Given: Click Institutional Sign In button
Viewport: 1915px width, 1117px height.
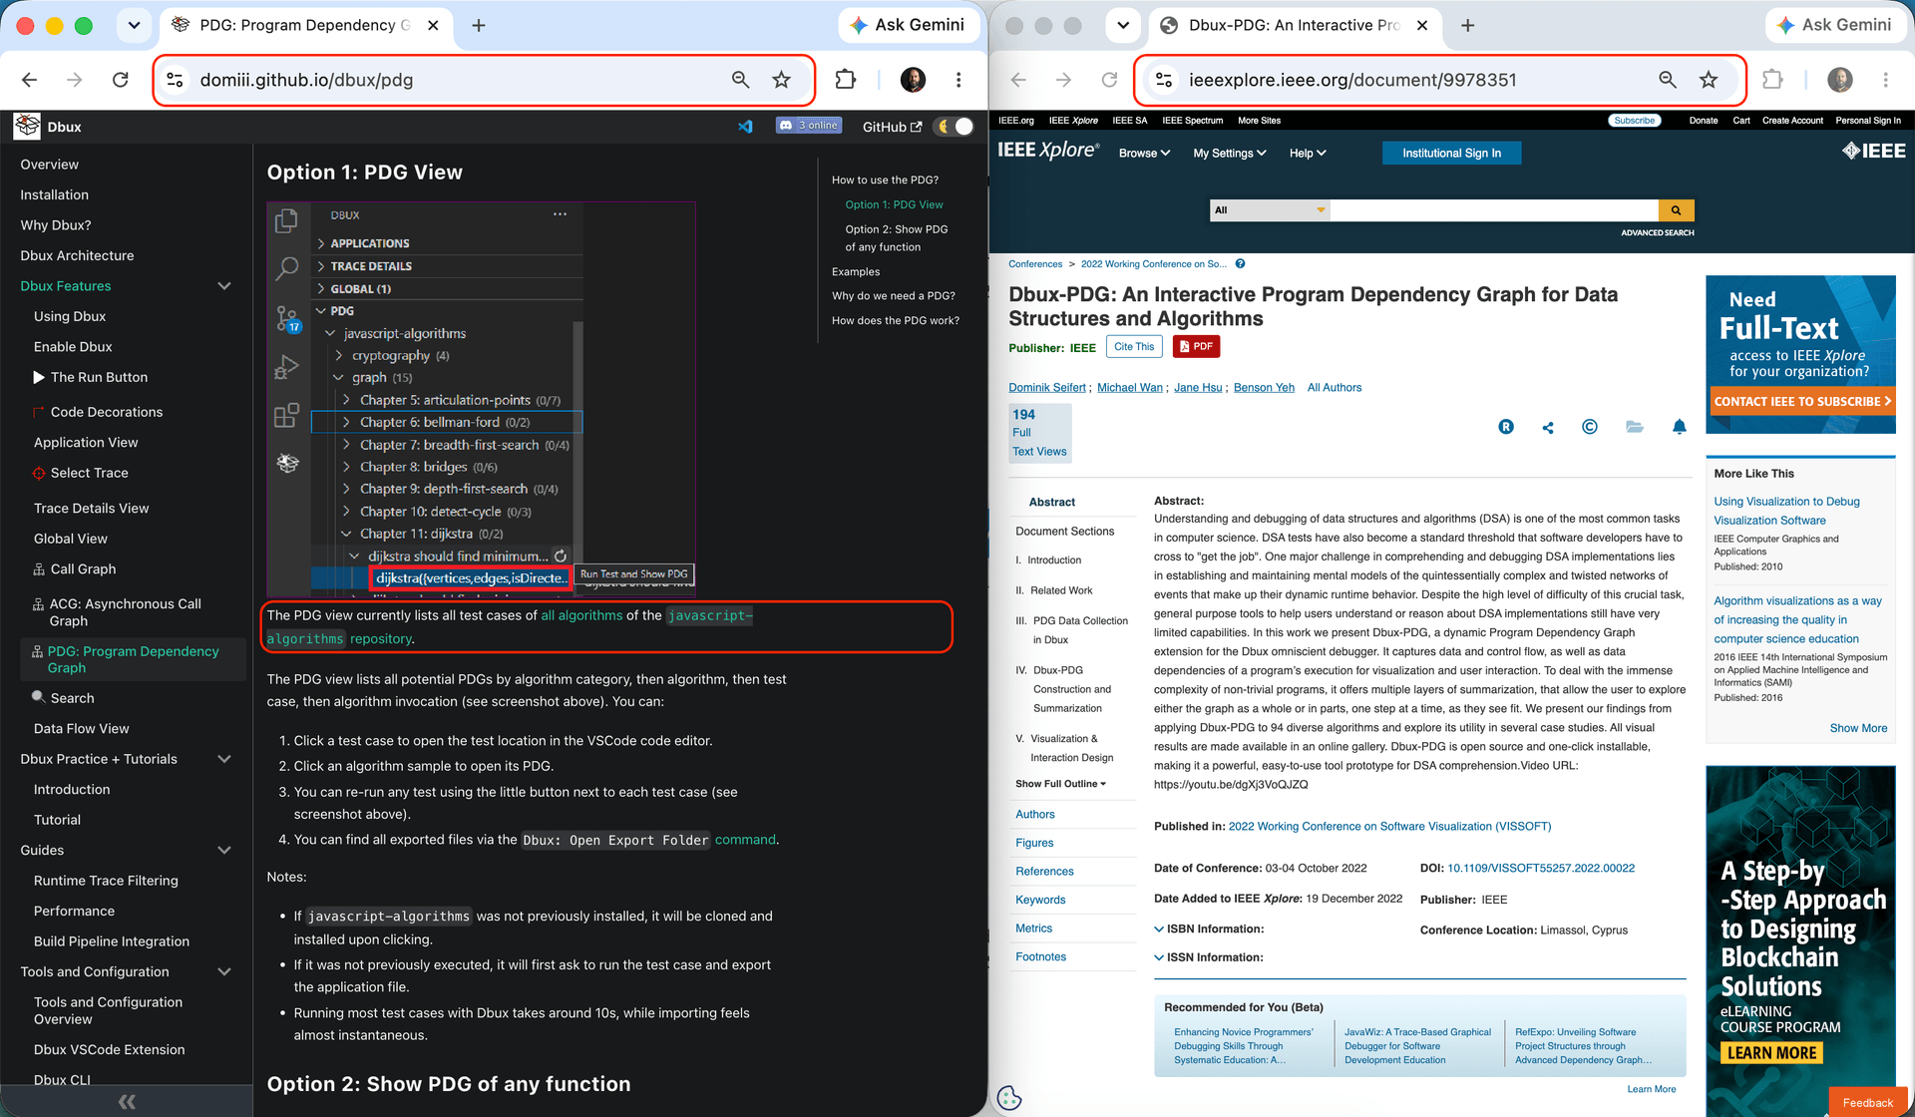Looking at the screenshot, I should 1451,153.
